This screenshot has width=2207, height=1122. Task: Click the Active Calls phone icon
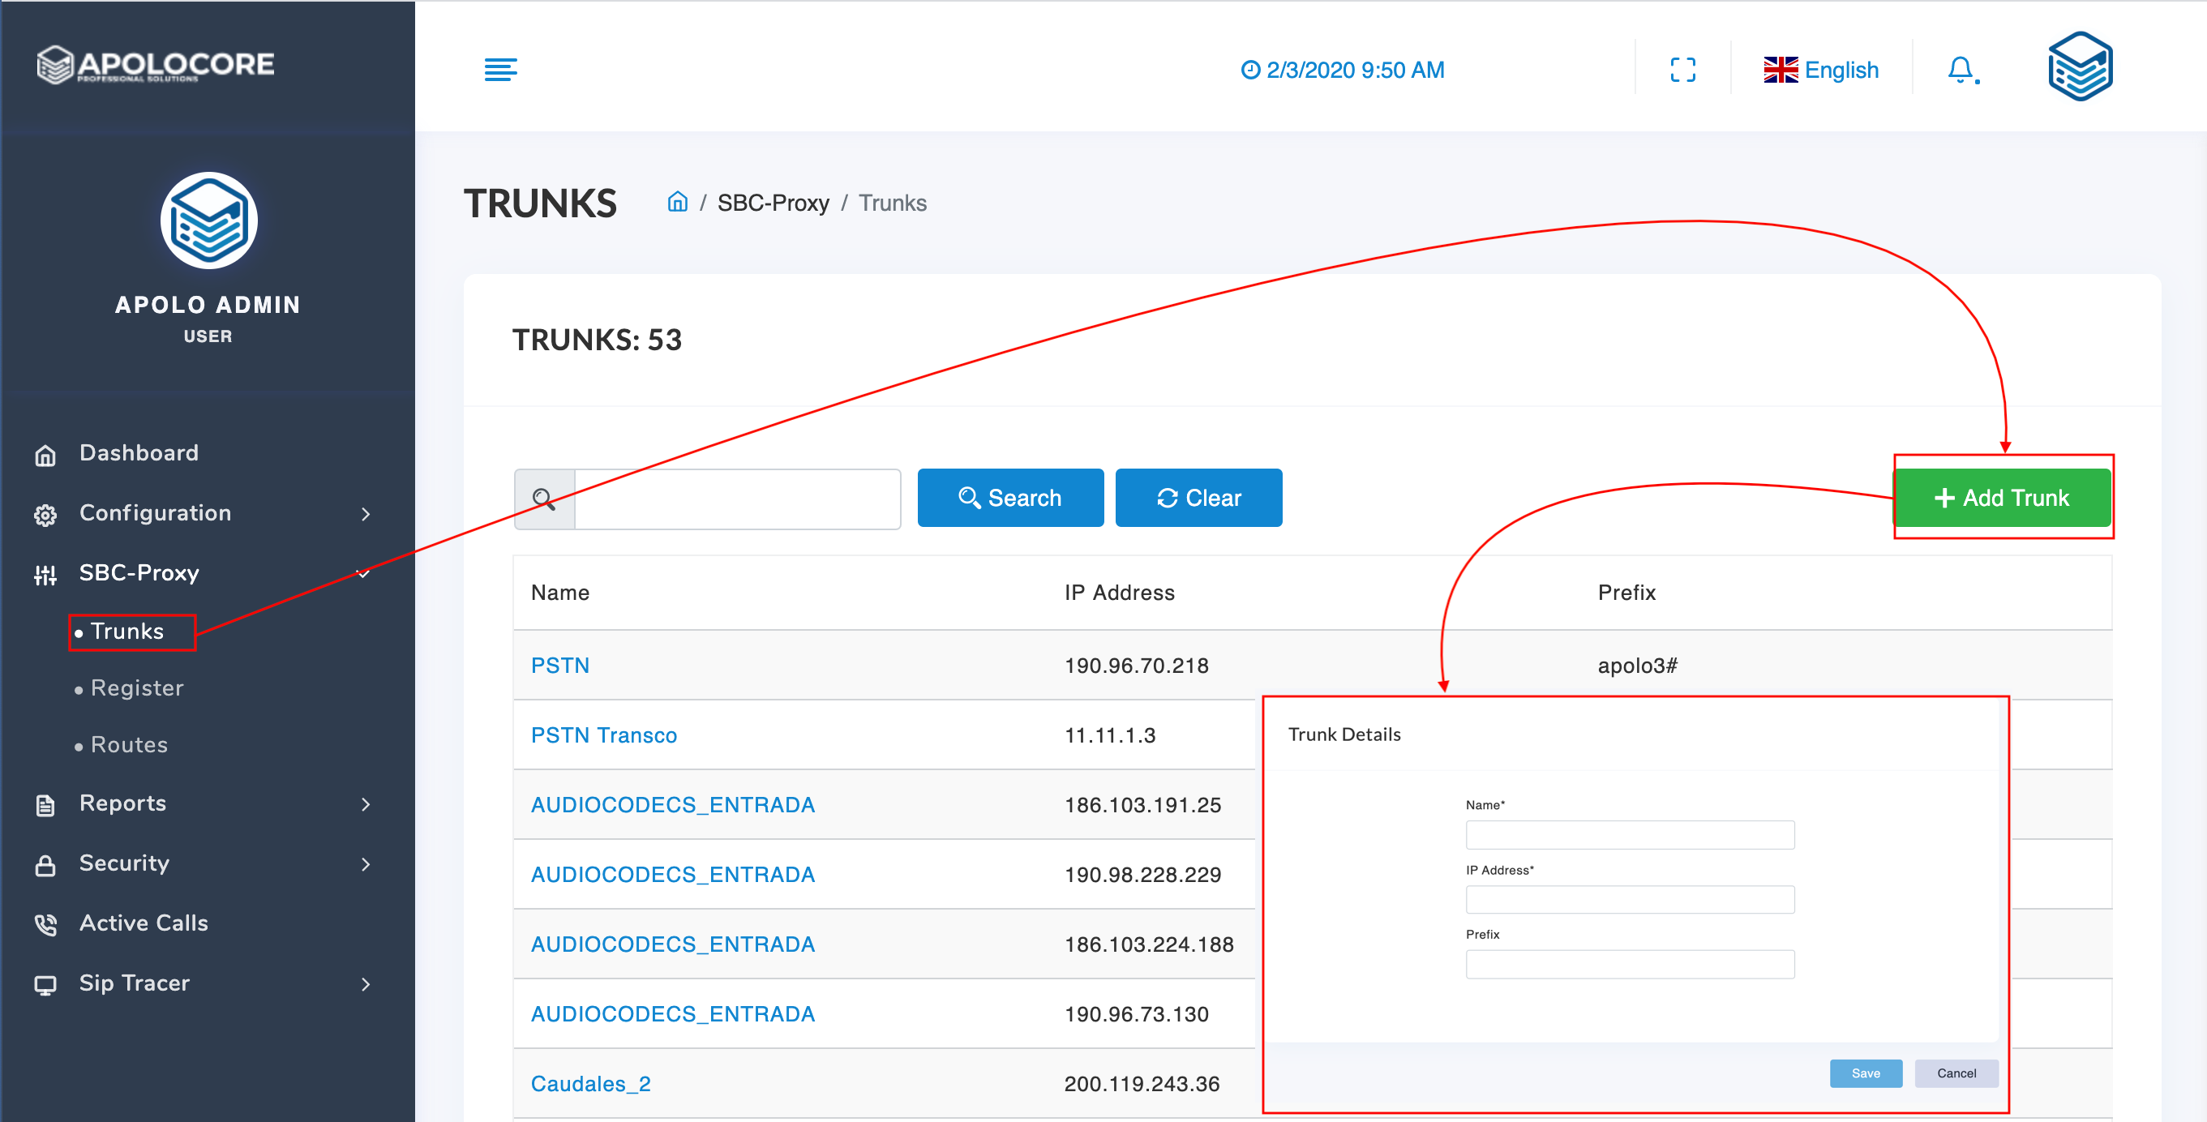click(45, 924)
